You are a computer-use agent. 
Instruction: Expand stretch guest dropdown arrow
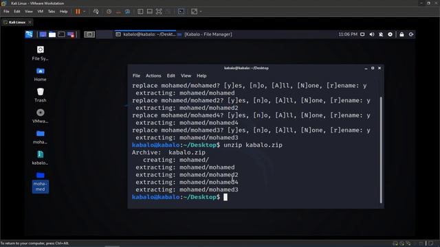pyautogui.click(x=201, y=12)
